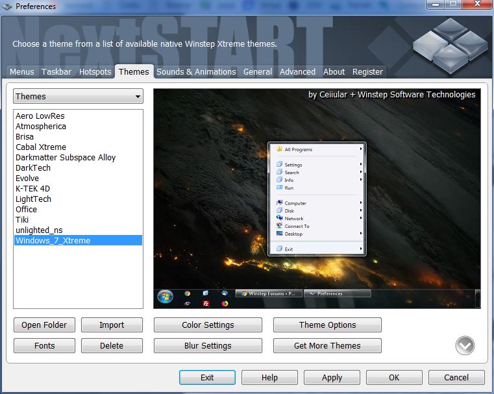Open Blur Settings
Screen dimensions: 494x394
208,346
